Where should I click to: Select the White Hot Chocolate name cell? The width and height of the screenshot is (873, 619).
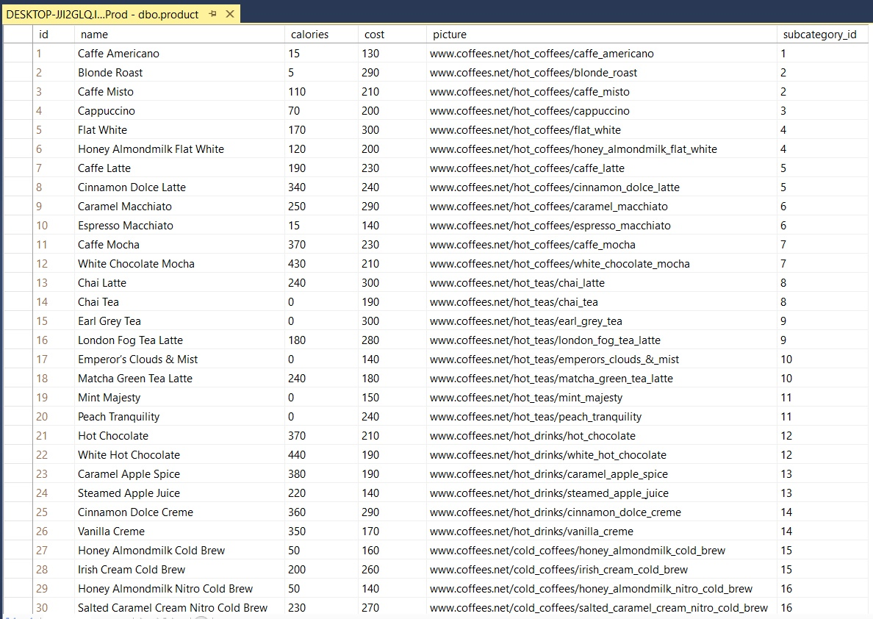(179, 455)
